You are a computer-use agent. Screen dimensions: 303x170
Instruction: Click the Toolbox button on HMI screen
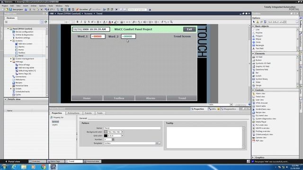119,98
